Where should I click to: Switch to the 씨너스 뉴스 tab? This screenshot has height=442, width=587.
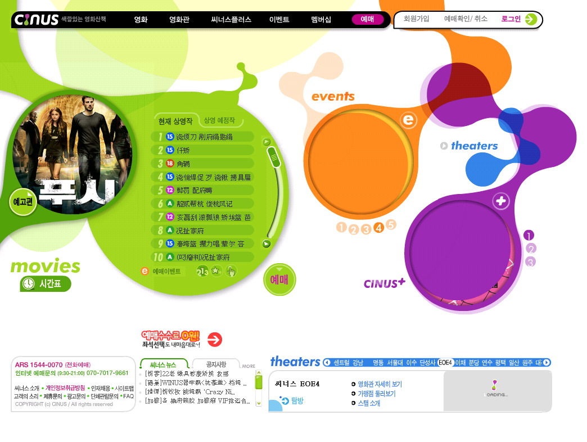click(x=163, y=364)
